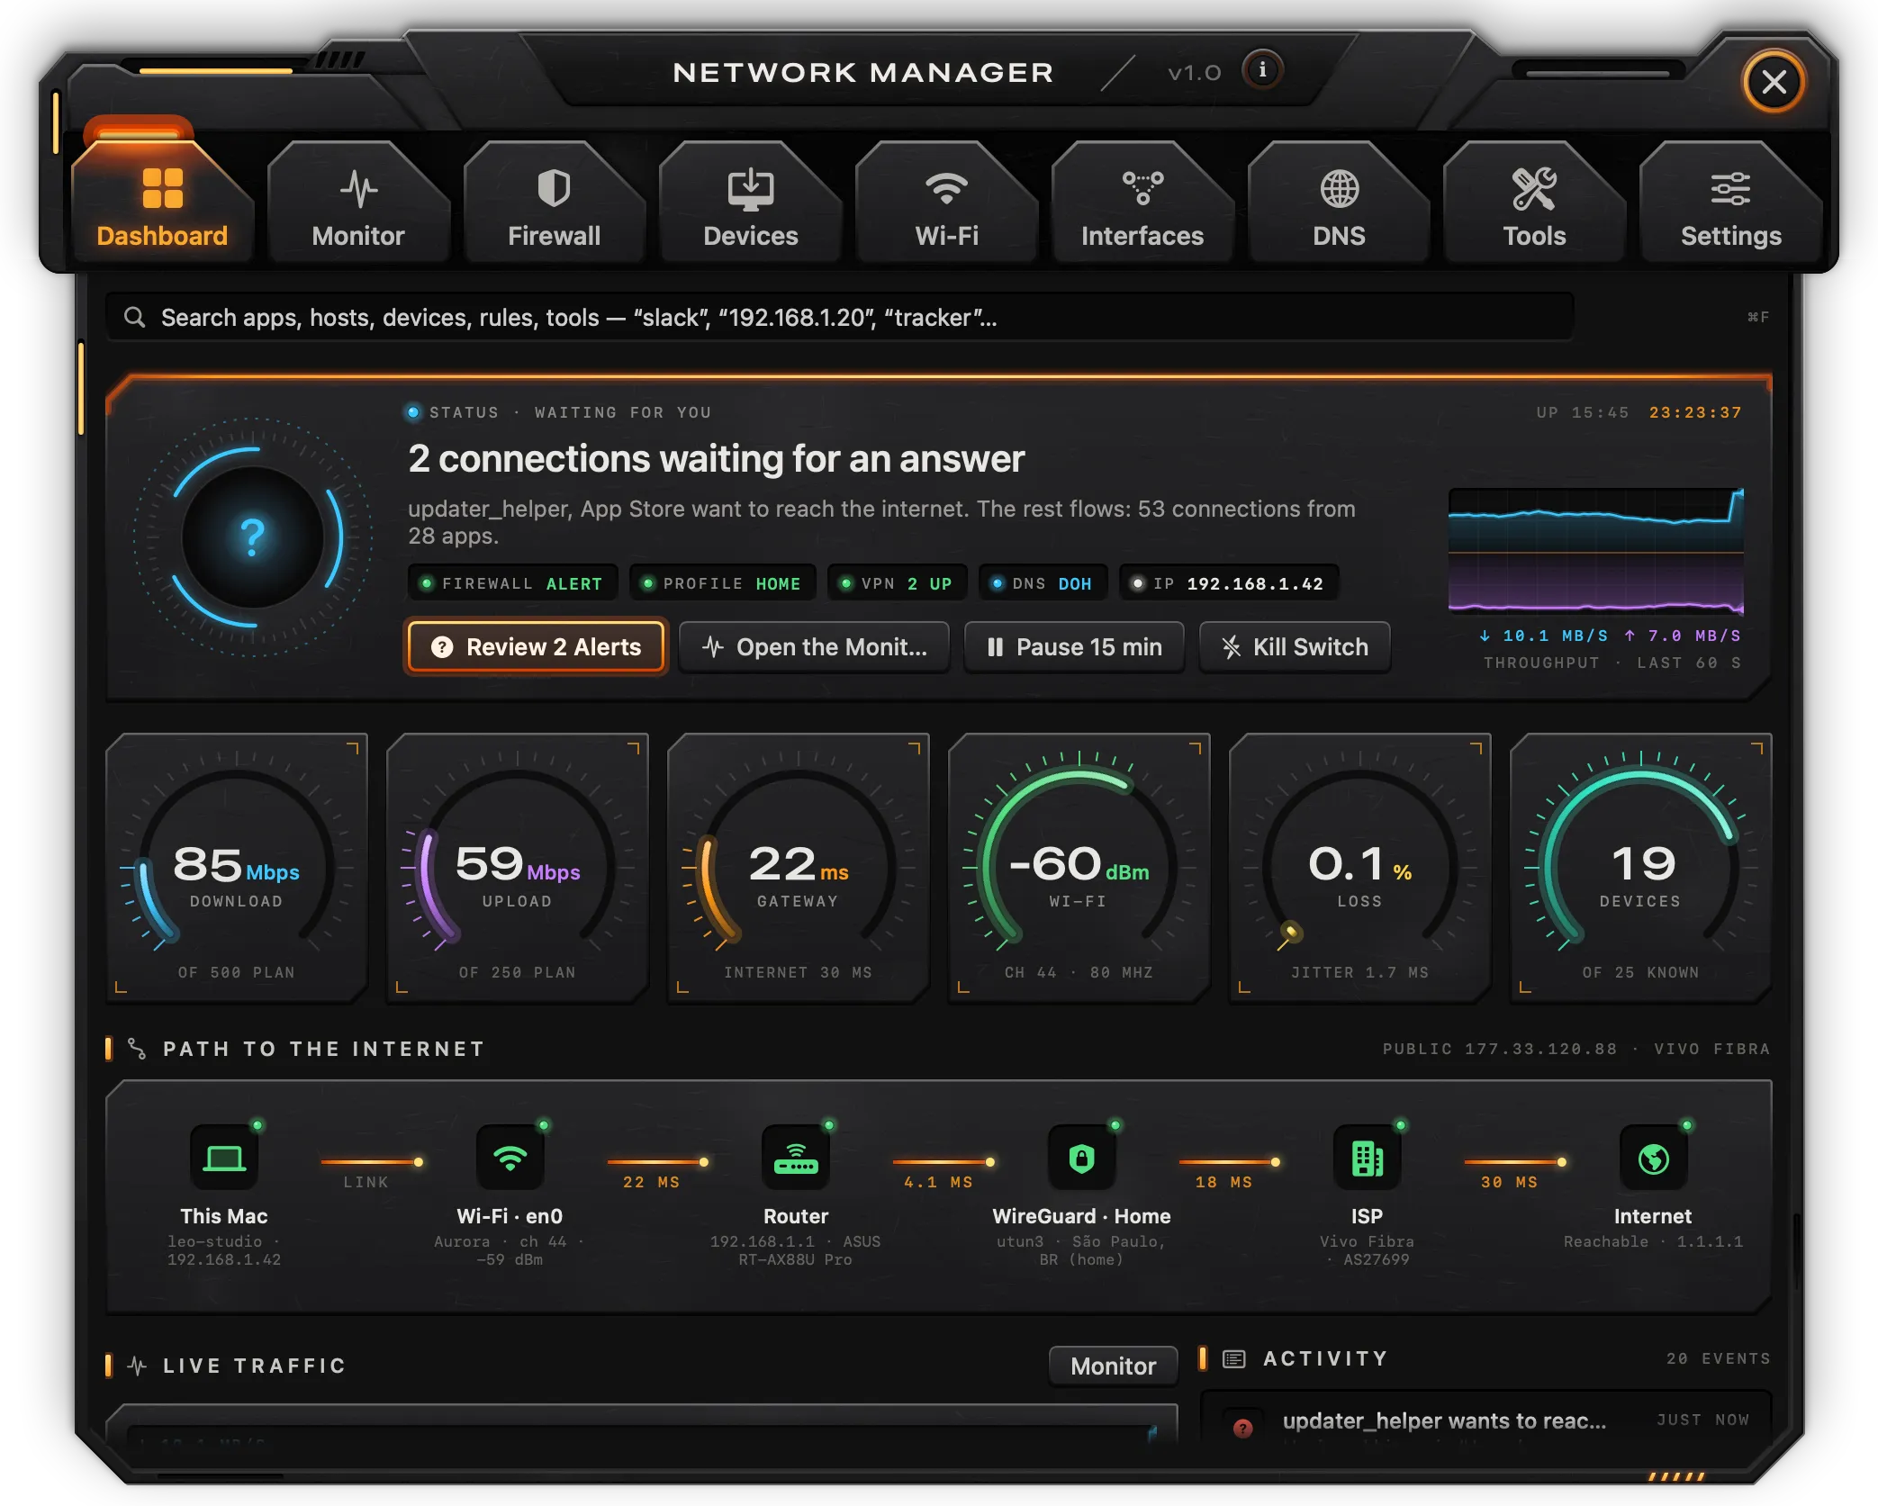Open the 59 Mbps Upload gauge
Image resolution: width=1878 pixels, height=1506 pixels.
[x=518, y=869]
